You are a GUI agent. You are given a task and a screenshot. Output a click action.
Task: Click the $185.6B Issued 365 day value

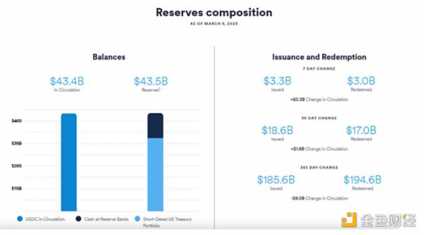[x=276, y=179]
